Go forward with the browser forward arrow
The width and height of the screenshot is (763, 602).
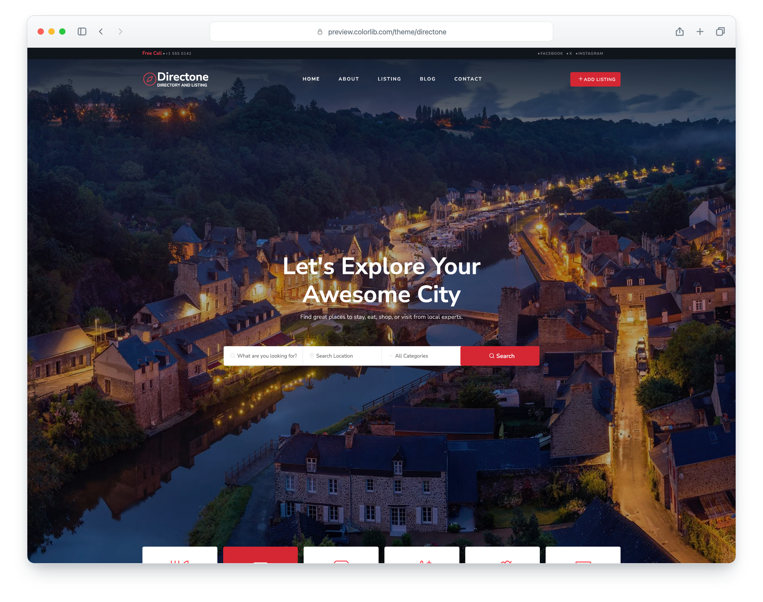point(120,32)
